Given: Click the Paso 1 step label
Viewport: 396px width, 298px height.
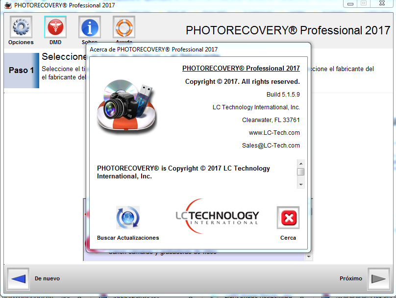Looking at the screenshot, I should point(21,70).
